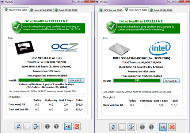Click refresh icon in left SSDlife window
Image resolution: width=190 pixels, height=133 pixels.
coord(18,126)
